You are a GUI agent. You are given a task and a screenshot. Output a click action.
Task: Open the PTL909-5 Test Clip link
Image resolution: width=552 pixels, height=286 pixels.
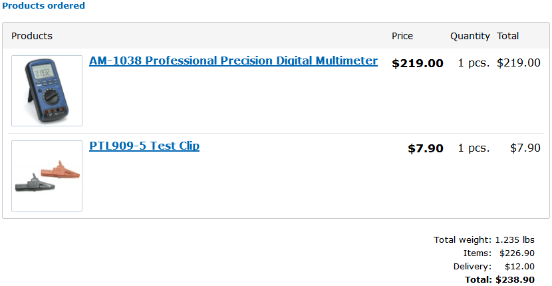(144, 146)
